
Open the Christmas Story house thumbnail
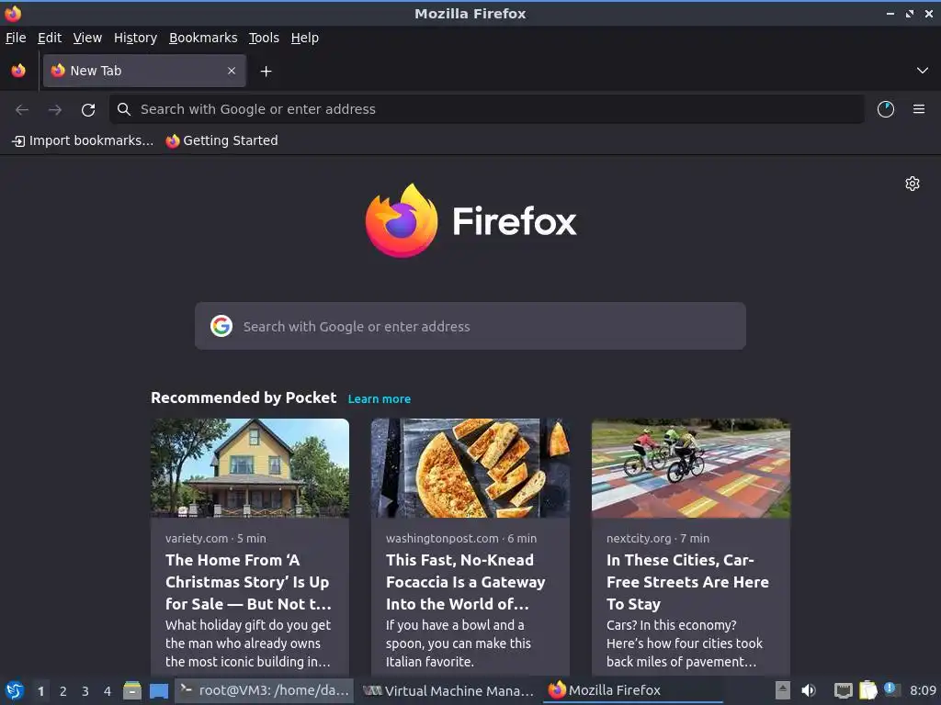250,467
